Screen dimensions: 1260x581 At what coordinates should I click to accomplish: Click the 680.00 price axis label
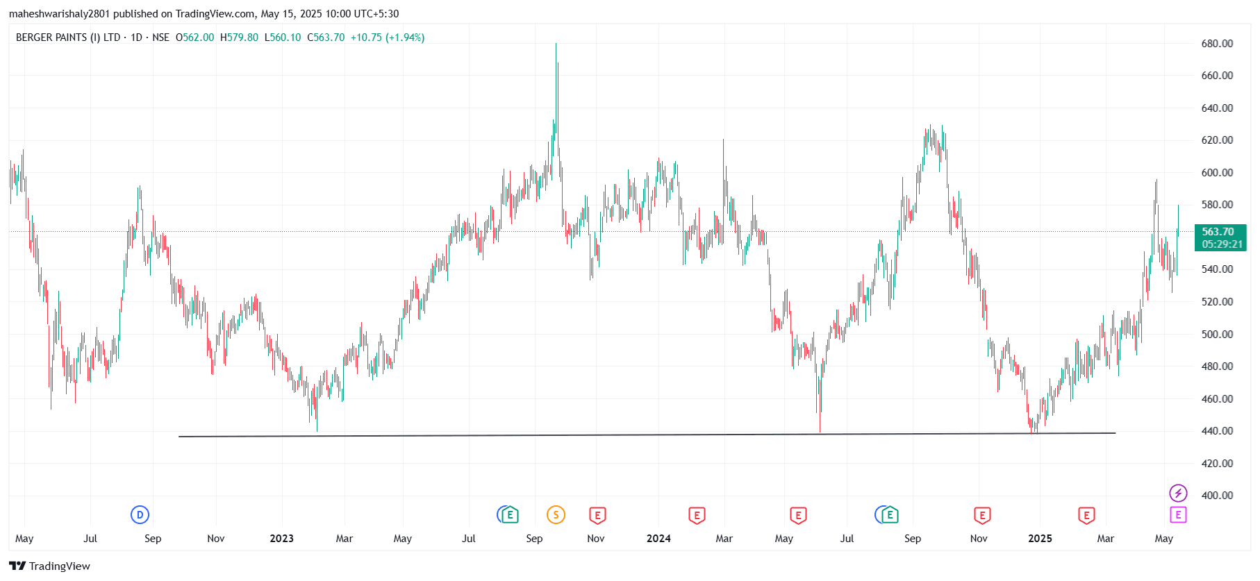[1217, 44]
